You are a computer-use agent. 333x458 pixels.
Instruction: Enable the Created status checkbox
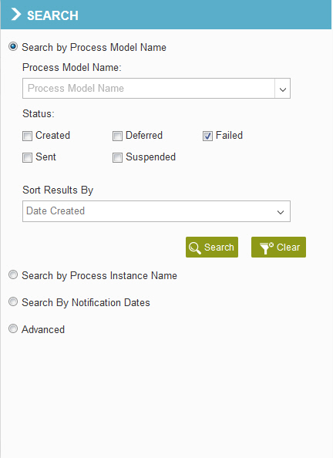pyautogui.click(x=27, y=136)
